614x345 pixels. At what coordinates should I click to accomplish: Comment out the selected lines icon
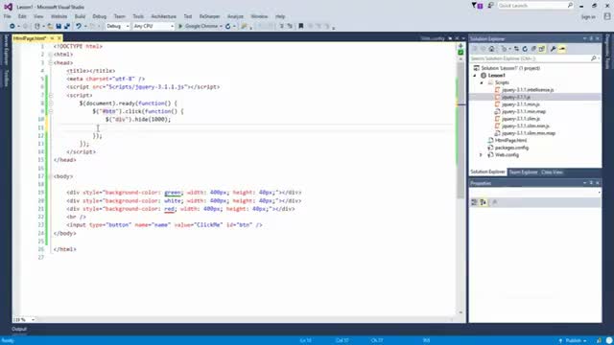tap(281, 26)
